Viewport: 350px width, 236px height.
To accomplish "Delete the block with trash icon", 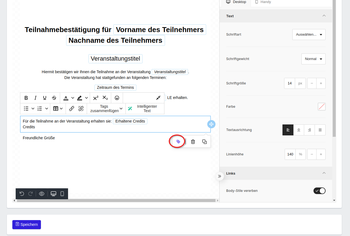I will click(x=193, y=142).
